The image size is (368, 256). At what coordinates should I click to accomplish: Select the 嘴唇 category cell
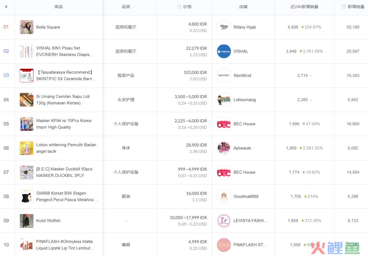(126, 245)
